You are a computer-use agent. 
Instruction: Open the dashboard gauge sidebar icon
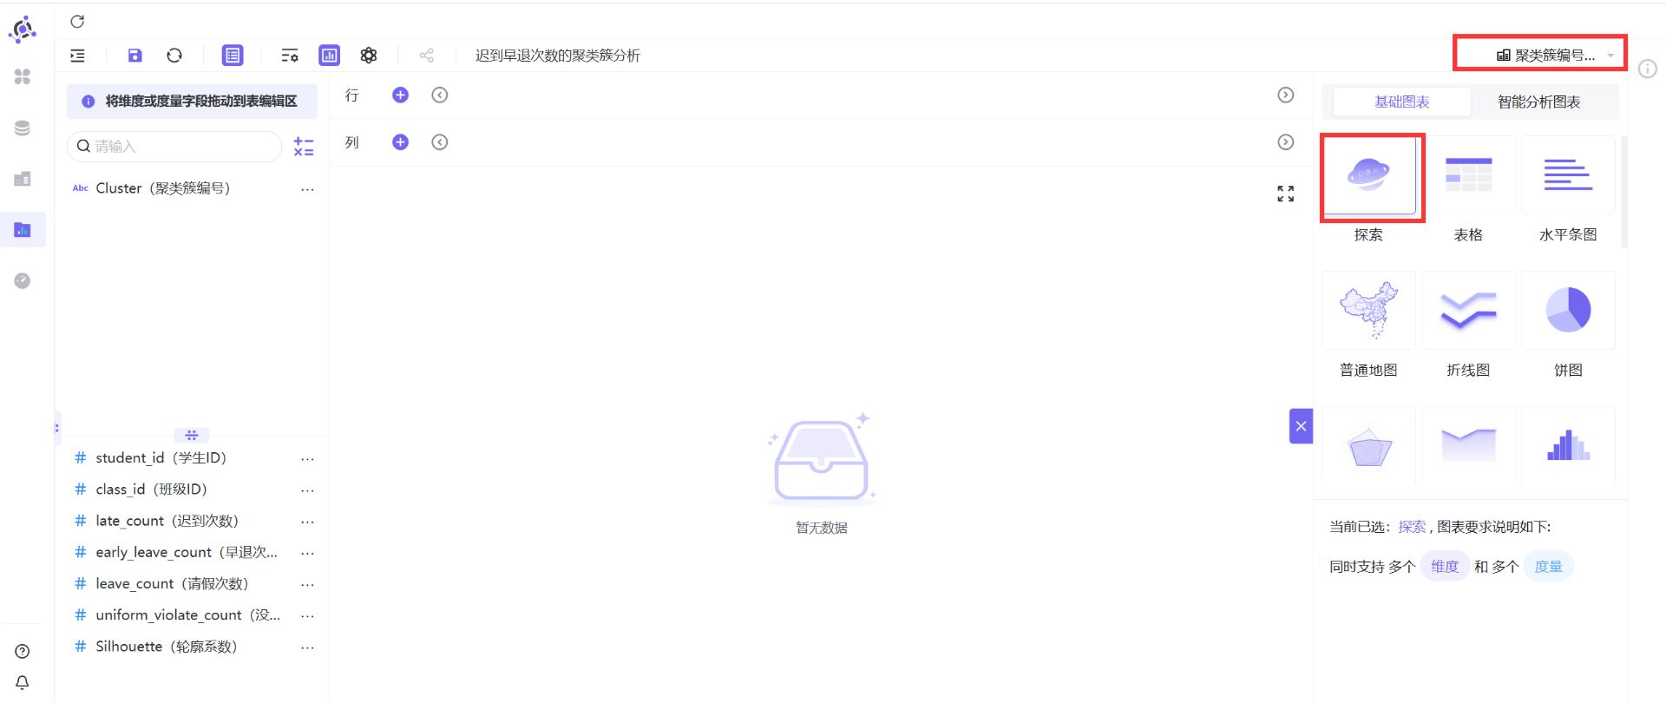[x=23, y=280]
